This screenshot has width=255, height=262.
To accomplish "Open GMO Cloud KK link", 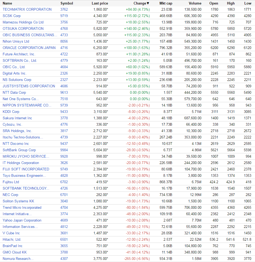I will [x=15, y=252].
